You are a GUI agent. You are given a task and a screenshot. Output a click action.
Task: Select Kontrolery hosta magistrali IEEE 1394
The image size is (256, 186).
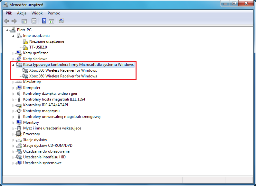pos(54,99)
